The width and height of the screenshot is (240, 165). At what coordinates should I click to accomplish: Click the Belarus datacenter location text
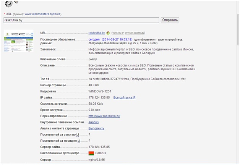[101, 153]
